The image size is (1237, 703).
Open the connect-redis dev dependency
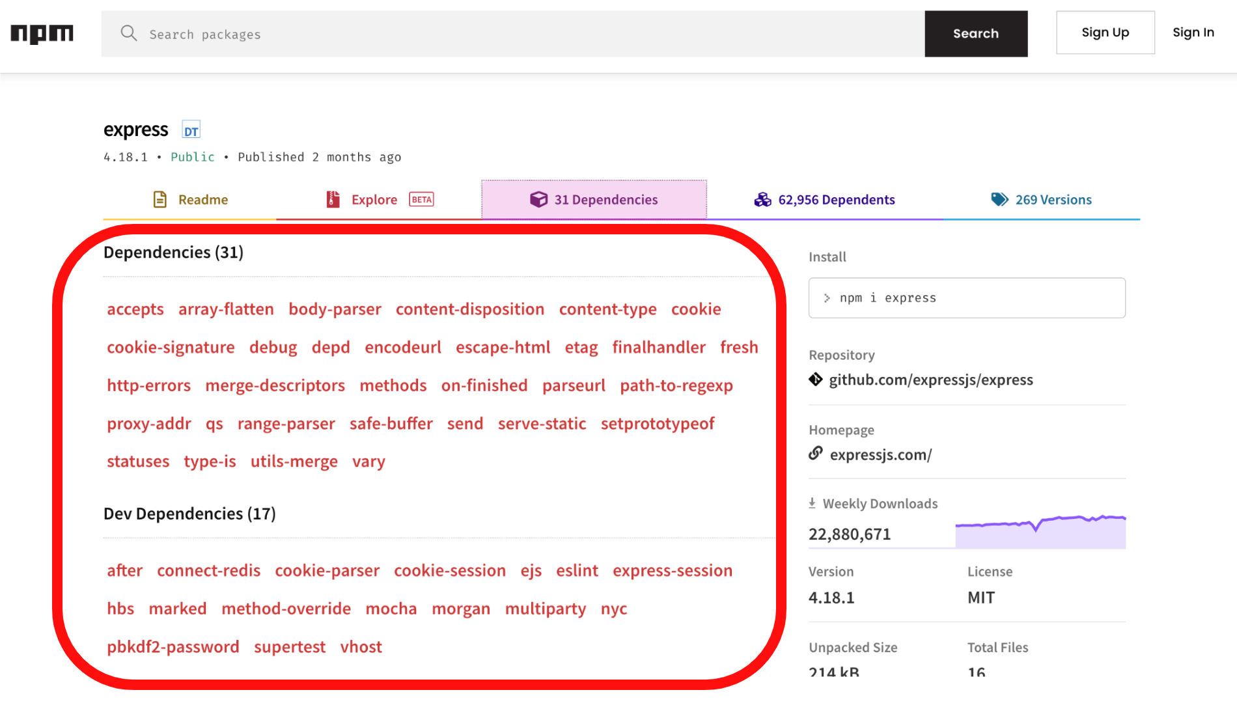209,571
